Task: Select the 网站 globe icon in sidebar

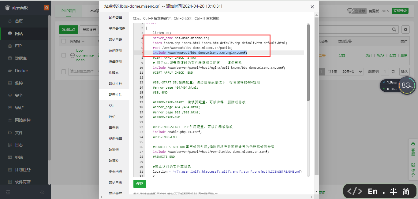Action: click(10, 34)
